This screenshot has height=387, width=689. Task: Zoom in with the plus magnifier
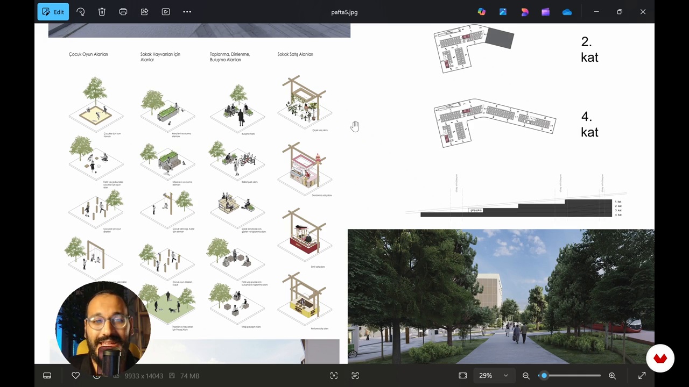(x=612, y=376)
